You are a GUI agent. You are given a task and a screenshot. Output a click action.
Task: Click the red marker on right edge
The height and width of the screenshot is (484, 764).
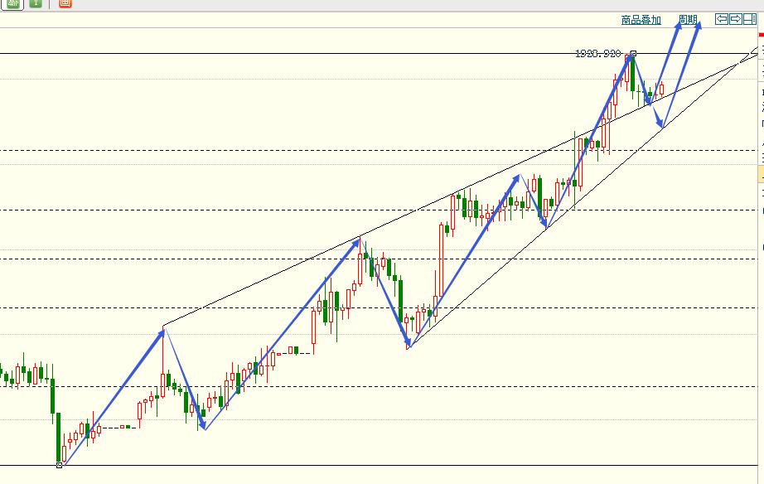pos(761,35)
